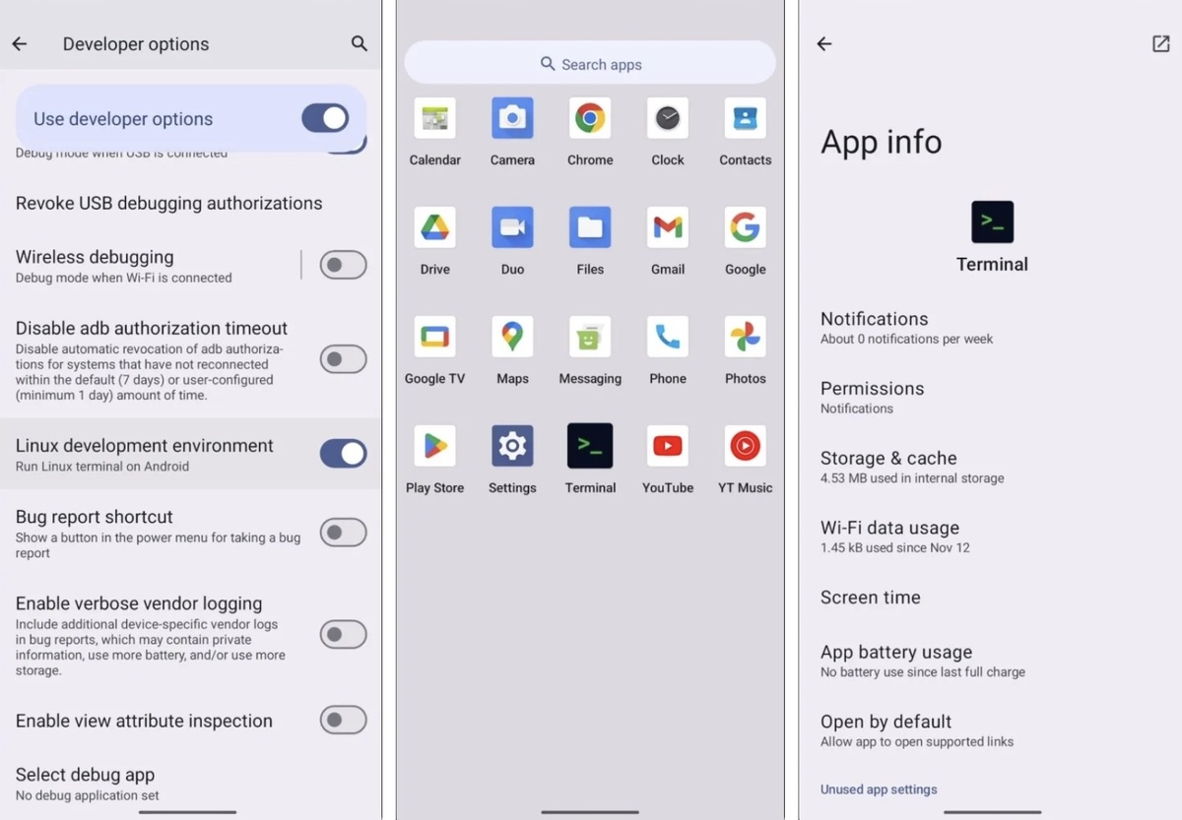Disable Use developer options

tap(325, 117)
